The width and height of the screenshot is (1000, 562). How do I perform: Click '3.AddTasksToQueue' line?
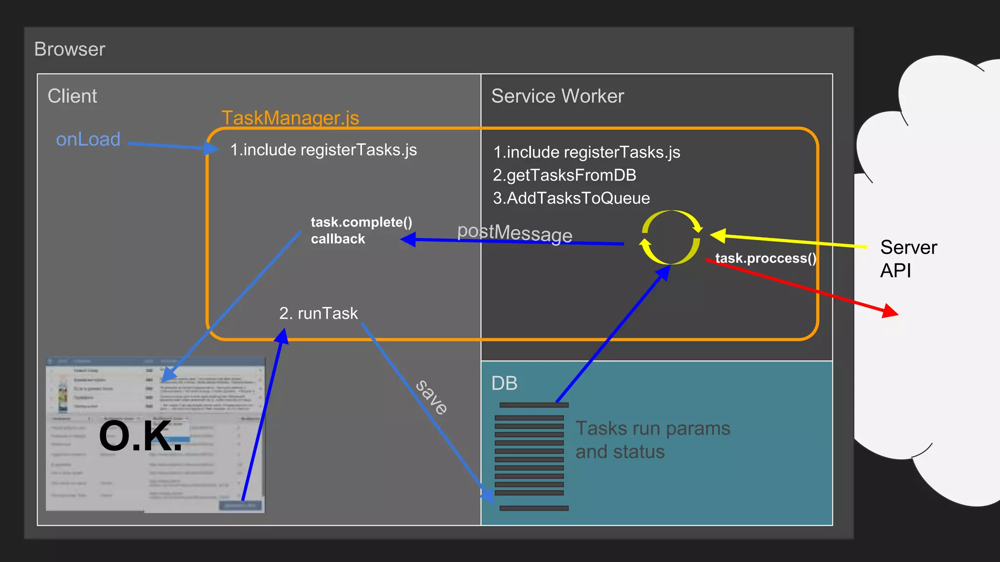(571, 198)
